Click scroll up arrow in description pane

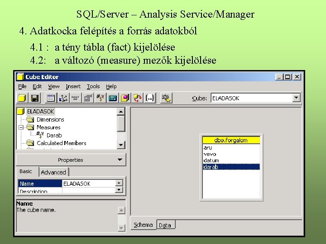click(x=121, y=211)
